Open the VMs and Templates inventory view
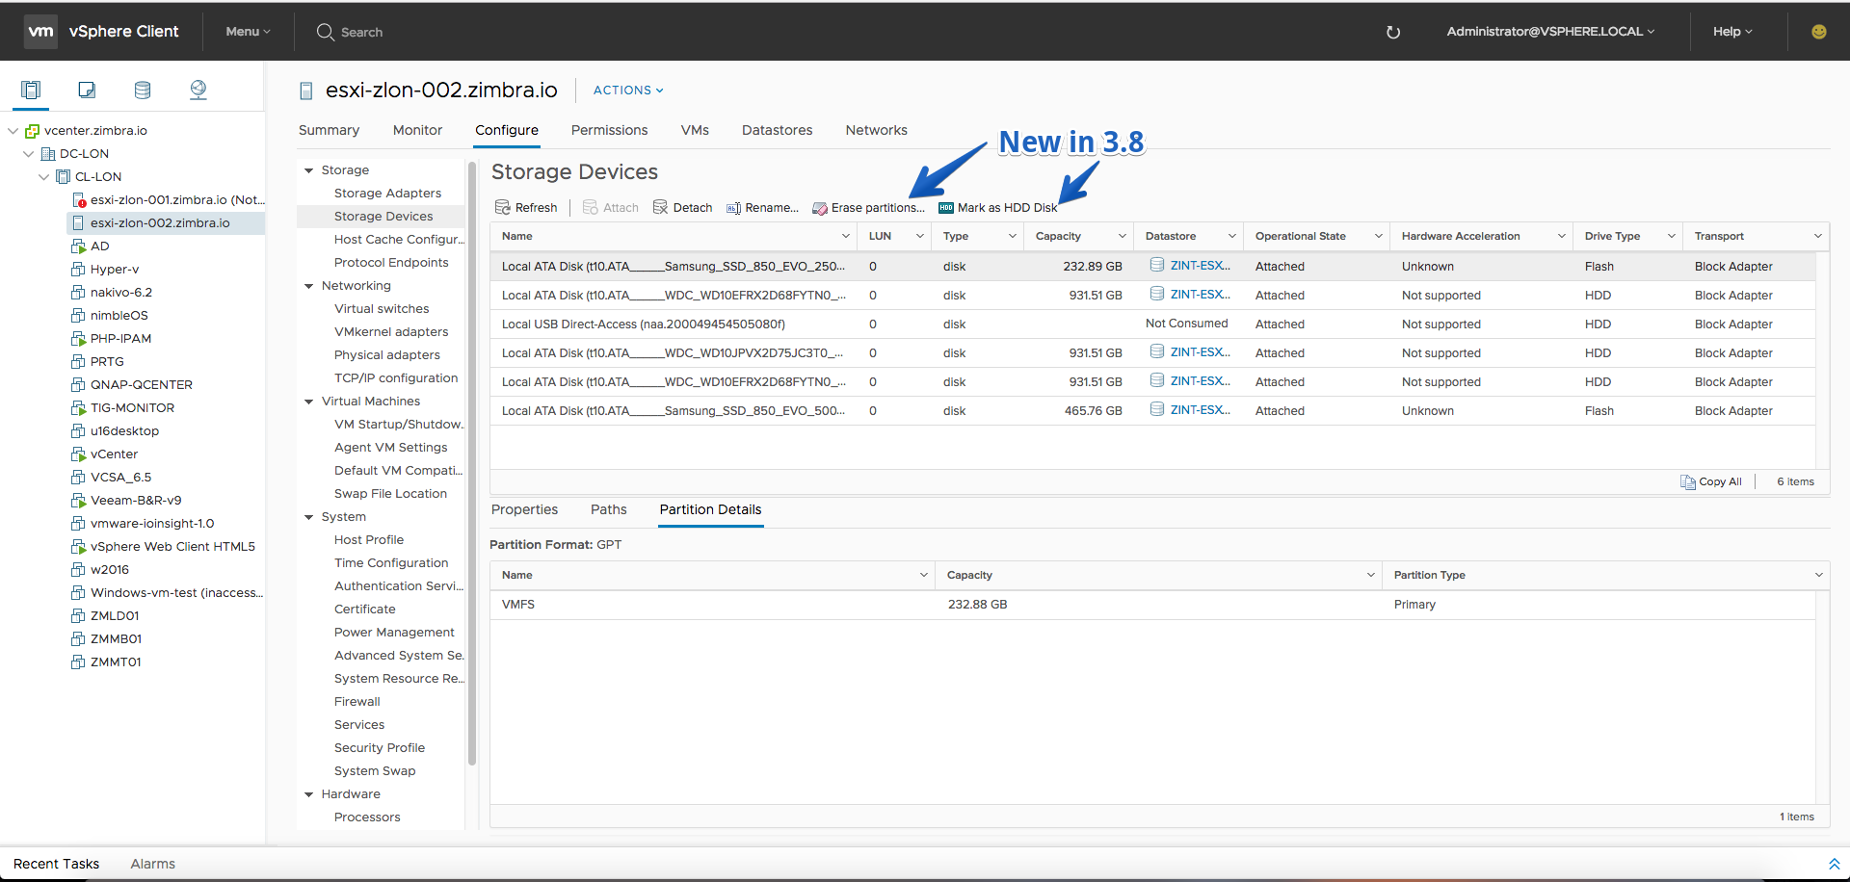Viewport: 1850px width, 882px height. [87, 90]
